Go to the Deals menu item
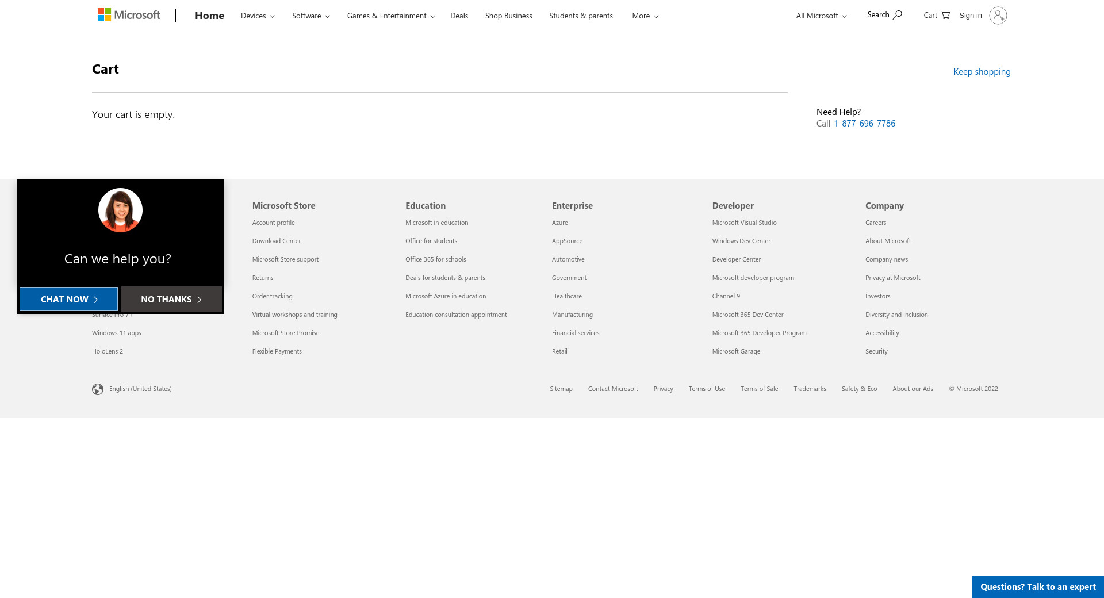The height and width of the screenshot is (598, 1104). [459, 16]
